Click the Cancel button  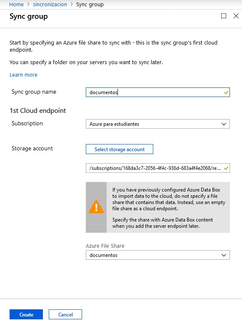click(65, 314)
